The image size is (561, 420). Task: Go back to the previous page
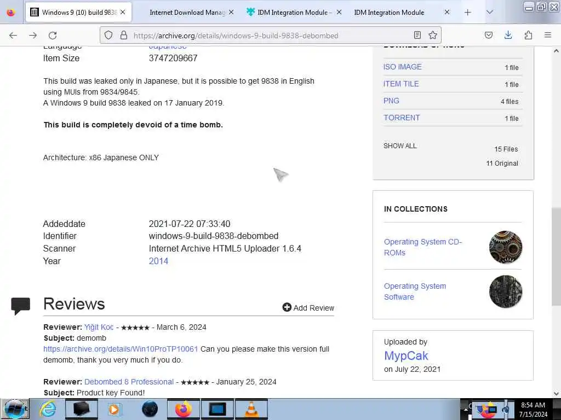click(13, 36)
